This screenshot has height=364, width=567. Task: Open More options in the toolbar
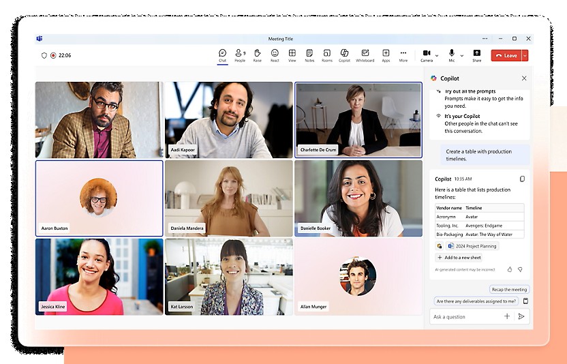click(x=403, y=56)
